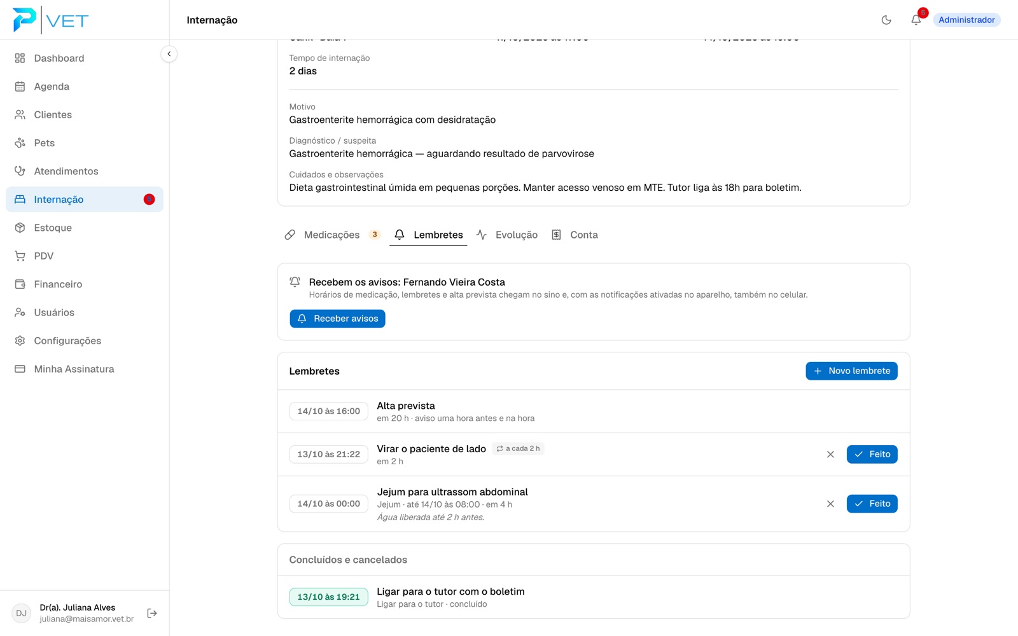Switch to the Conta tab

[575, 235]
